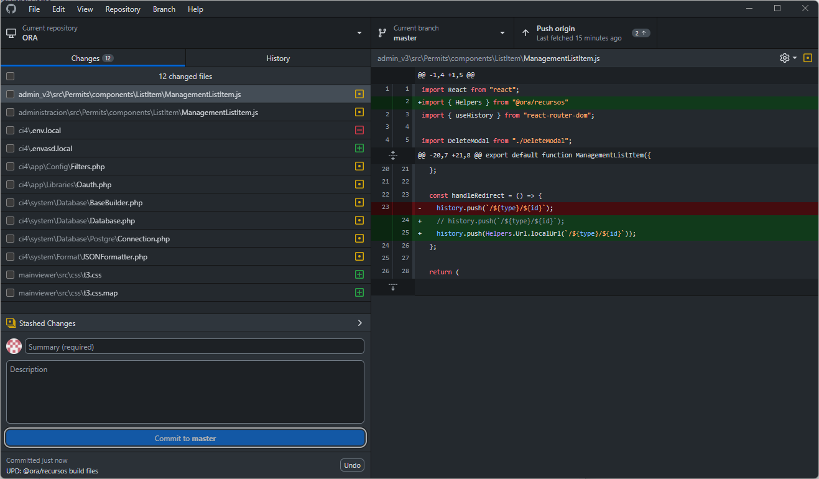This screenshot has width=819, height=479.
Task: Open the View menu
Action: (85, 9)
